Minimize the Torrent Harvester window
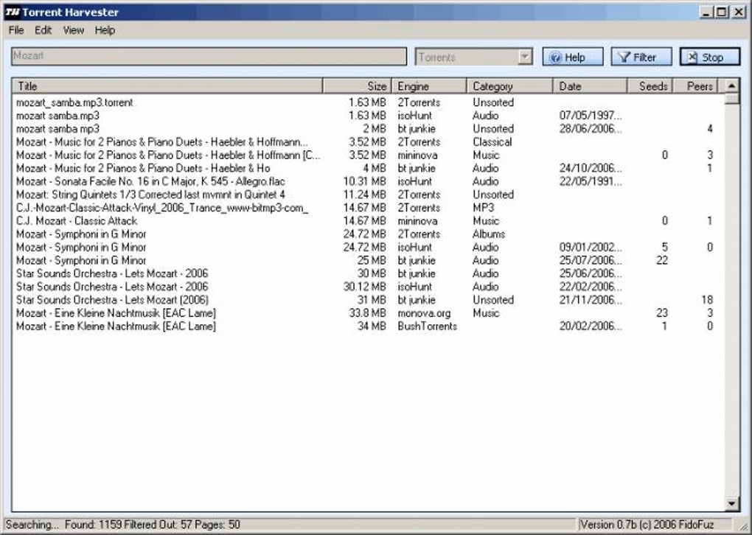Image resolution: width=752 pixels, height=535 pixels. (706, 13)
